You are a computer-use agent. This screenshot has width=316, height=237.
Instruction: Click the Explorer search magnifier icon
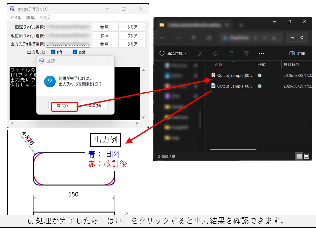(302, 38)
